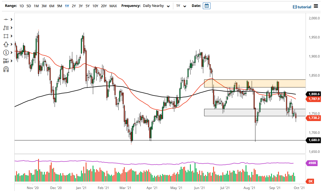Click the 1,787.9 red moving average label
322x194 pixels.
(313, 99)
